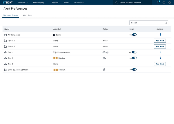Click the Critical Vendors alert set text
The height and width of the screenshot is (124, 174).
[63, 52]
